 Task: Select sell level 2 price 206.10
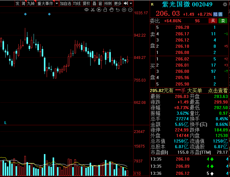[x=182, y=46]
